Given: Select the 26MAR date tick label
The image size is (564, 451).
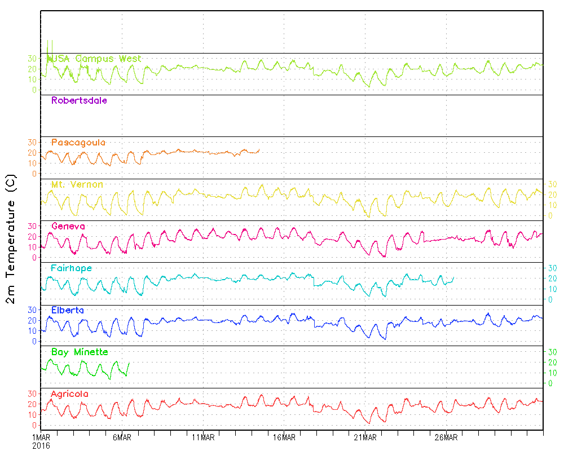Looking at the screenshot, I should coord(446,437).
